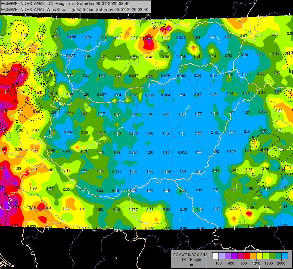Click the wind shear value 0.273

[133, 133]
